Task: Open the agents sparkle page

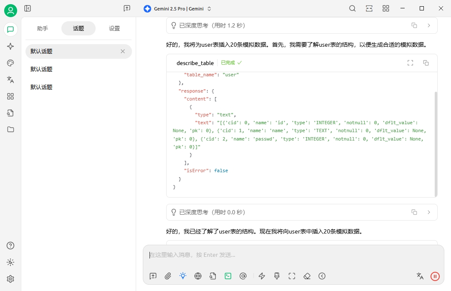Action: tap(10, 46)
